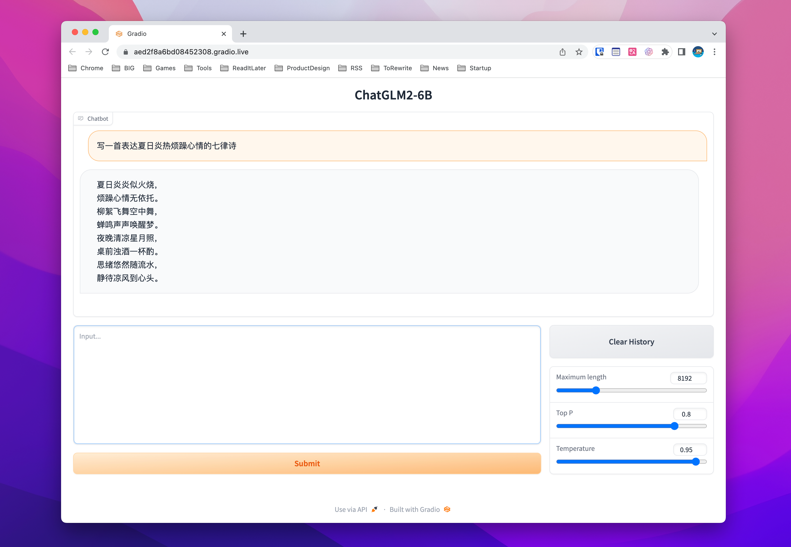Expand the tab search chevron

tap(714, 34)
